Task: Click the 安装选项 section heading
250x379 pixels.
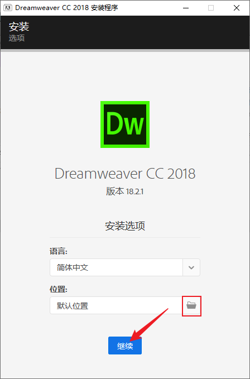Action: 125,226
